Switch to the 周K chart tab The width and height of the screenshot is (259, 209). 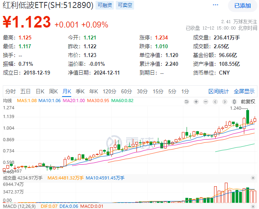tap(53, 91)
